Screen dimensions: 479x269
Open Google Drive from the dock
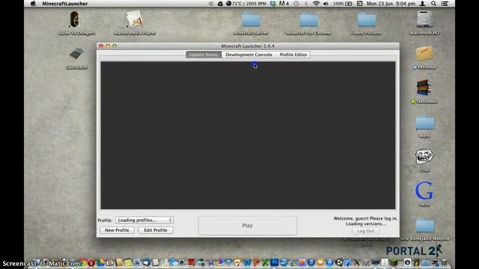pos(100,262)
